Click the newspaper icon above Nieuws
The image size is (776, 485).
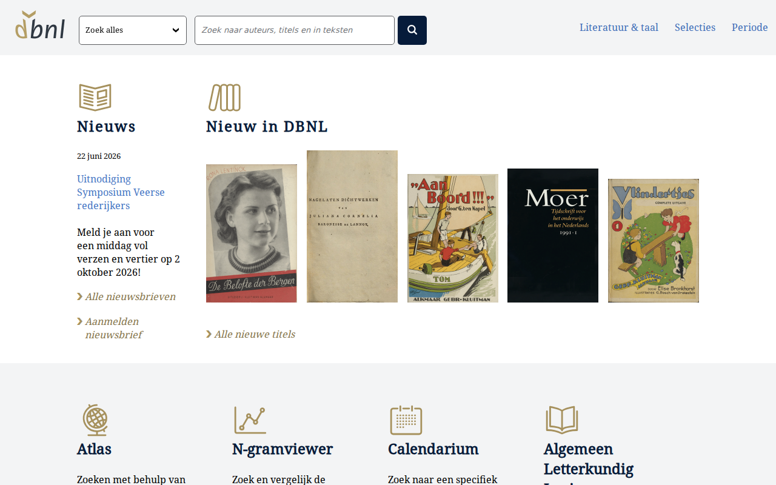95,98
